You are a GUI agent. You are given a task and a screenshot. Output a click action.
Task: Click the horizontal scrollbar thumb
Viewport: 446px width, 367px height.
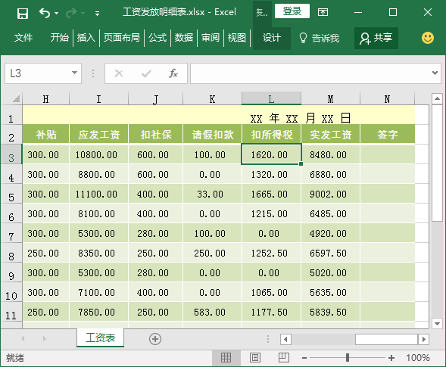386,339
